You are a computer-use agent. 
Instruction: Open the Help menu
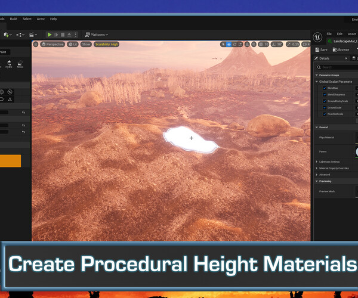pos(53,19)
